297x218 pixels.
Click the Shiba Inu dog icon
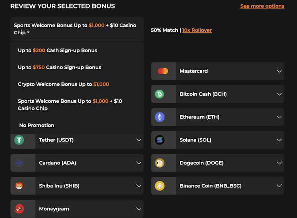[19, 186]
